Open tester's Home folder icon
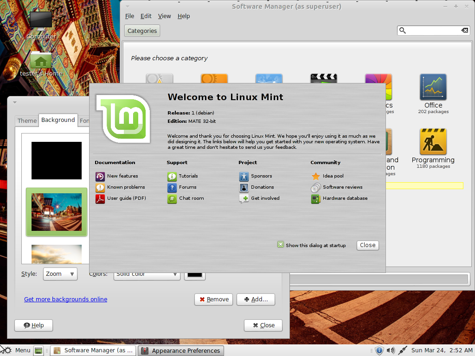The image size is (475, 356). [x=41, y=60]
